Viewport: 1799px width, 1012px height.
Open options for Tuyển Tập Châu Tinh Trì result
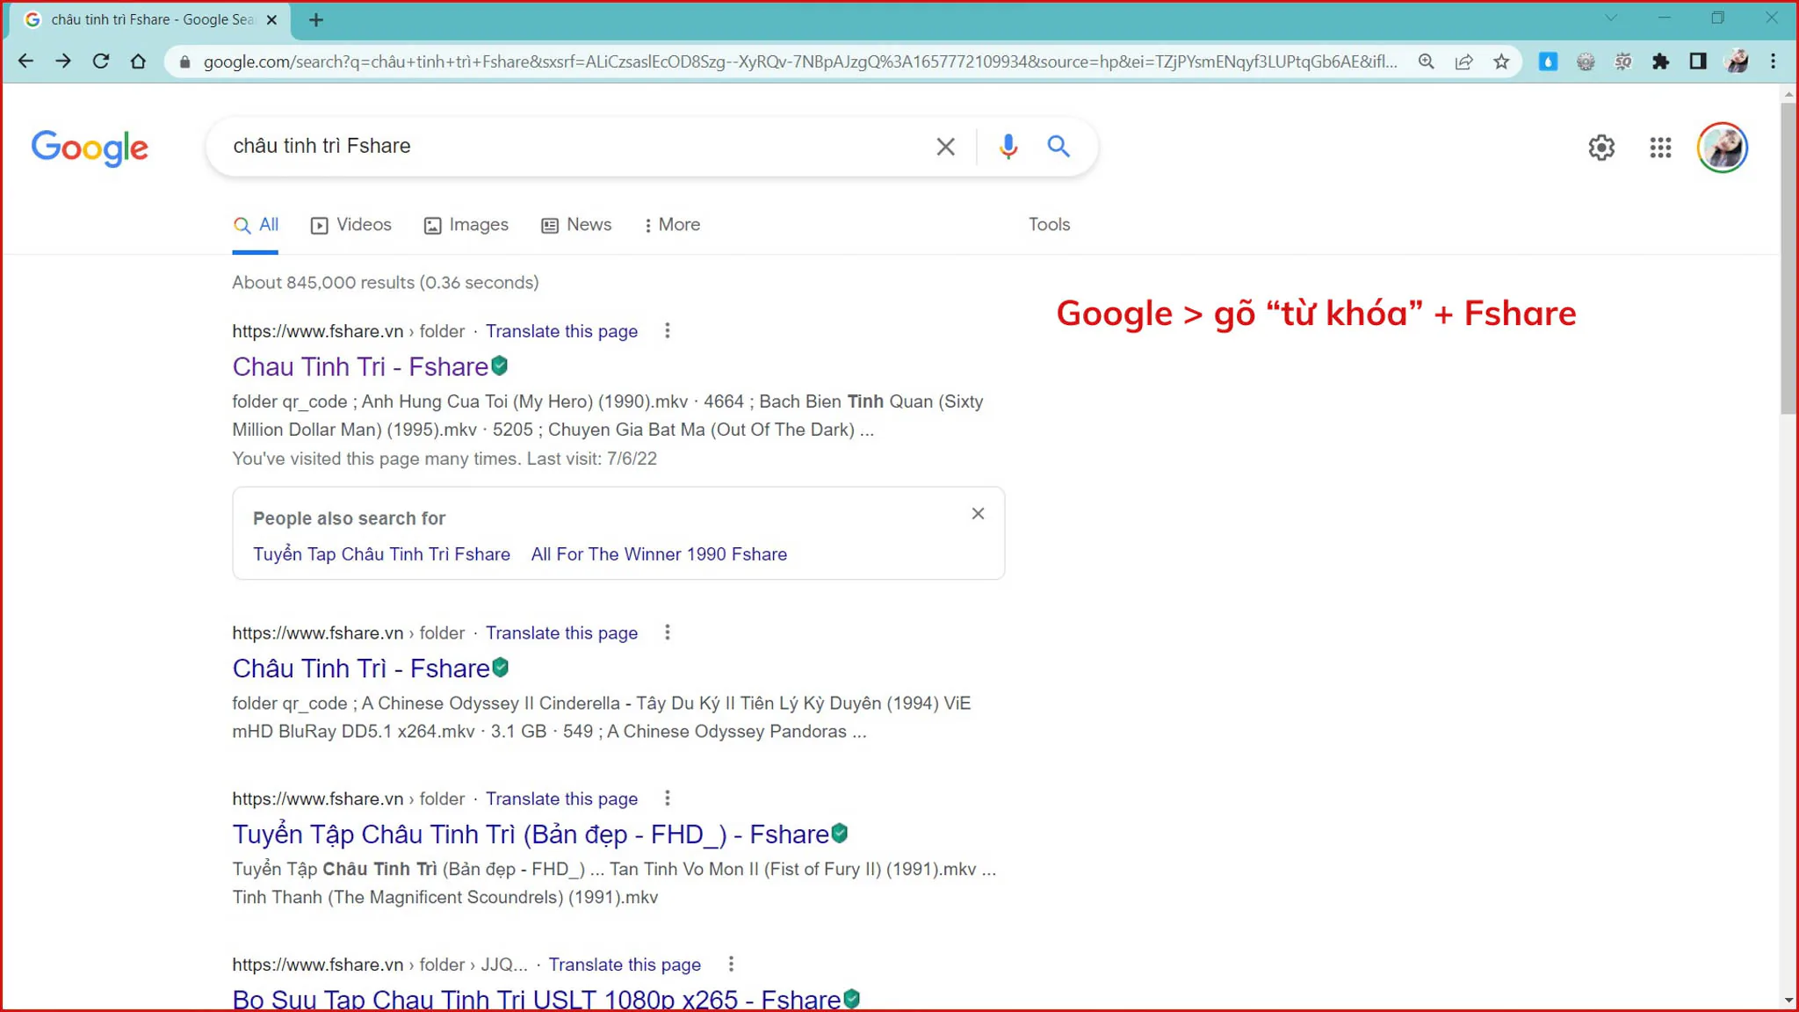pos(668,799)
